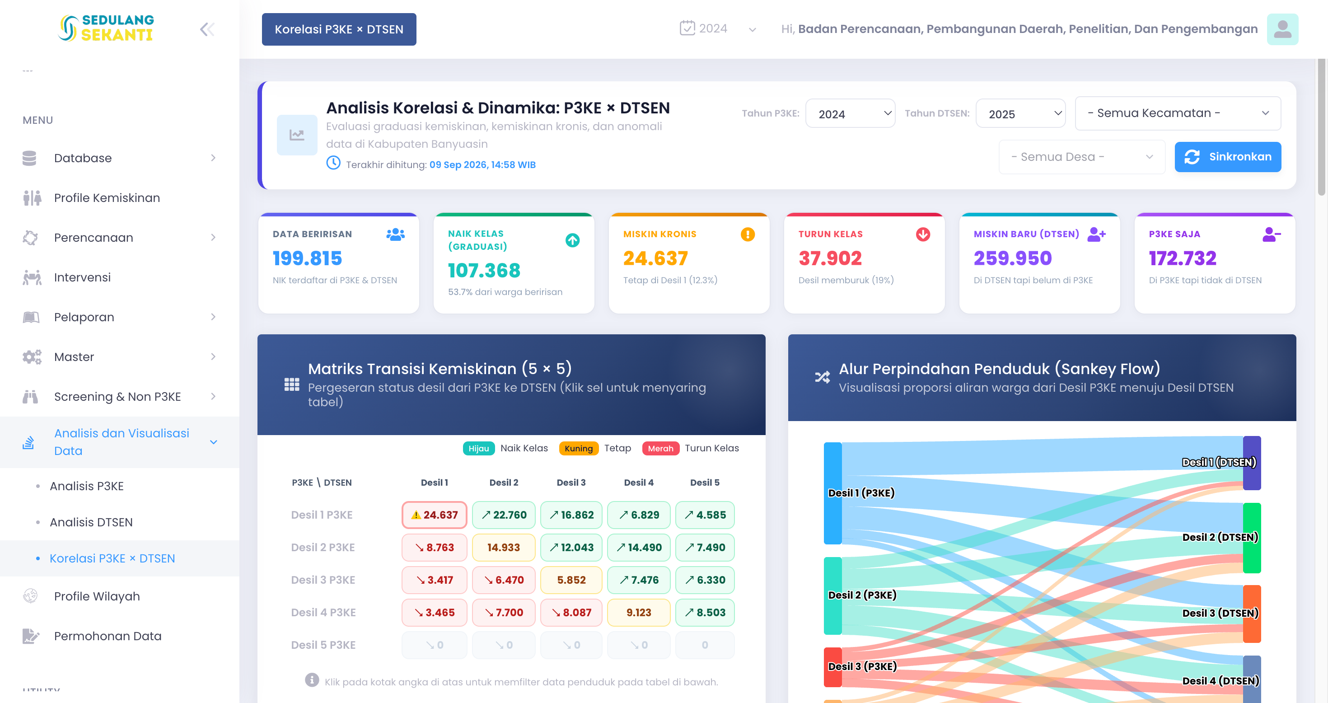The width and height of the screenshot is (1328, 703).
Task: Click the Permohonan Data document icon
Action: point(31,636)
